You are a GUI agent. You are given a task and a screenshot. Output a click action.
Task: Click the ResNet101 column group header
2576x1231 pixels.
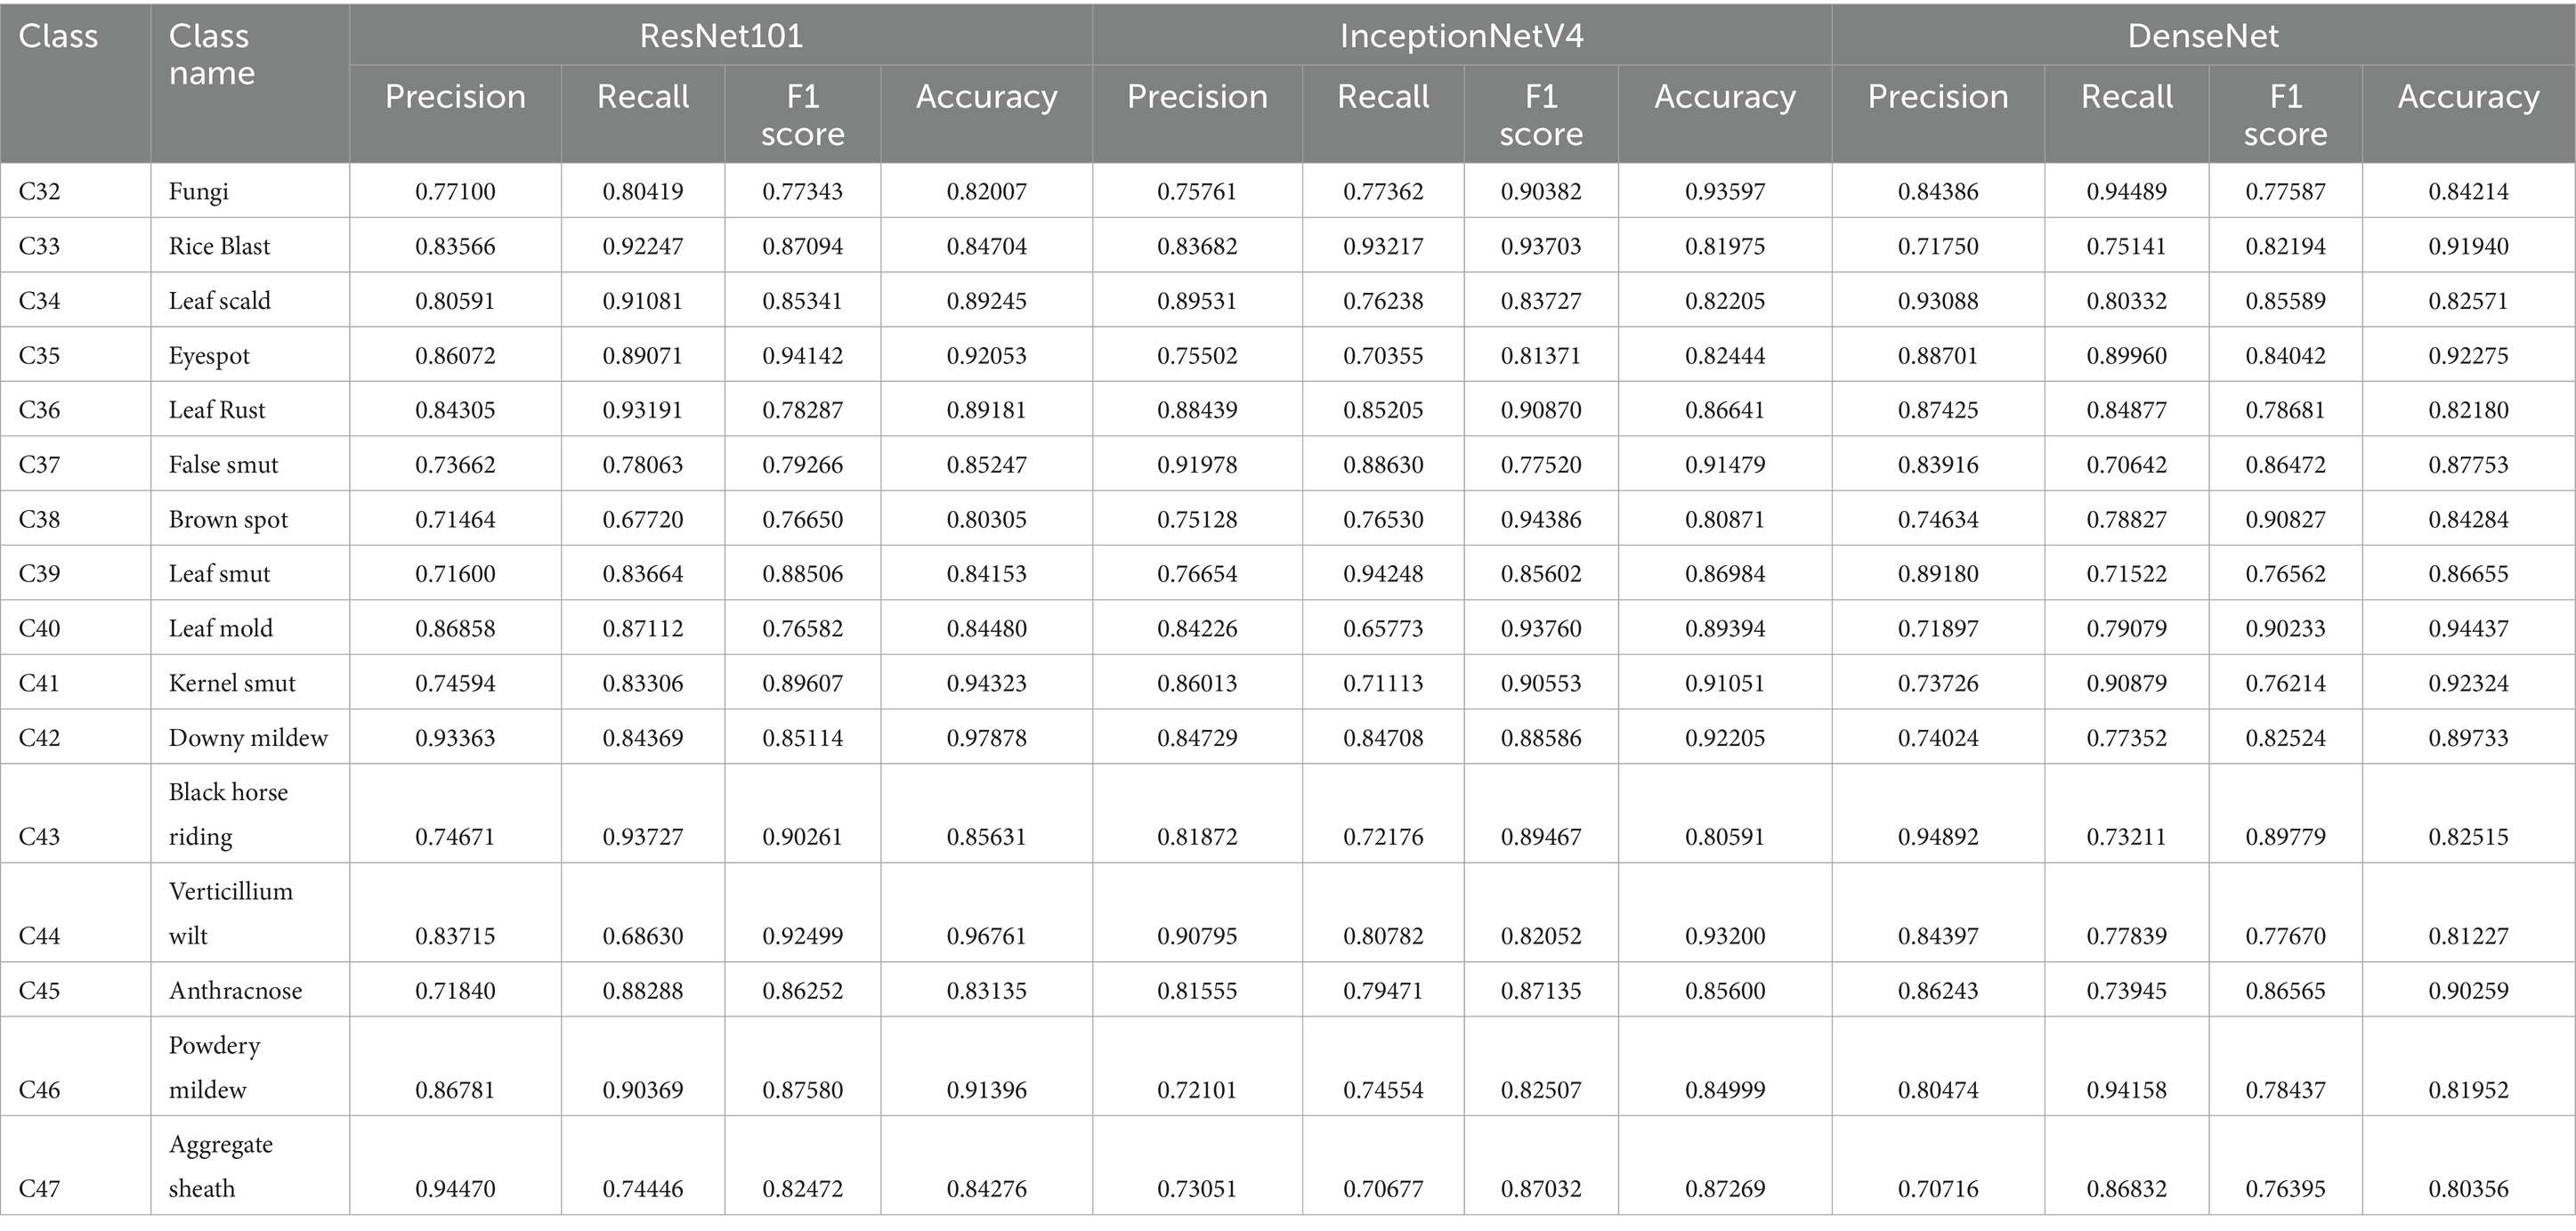pyautogui.click(x=720, y=36)
